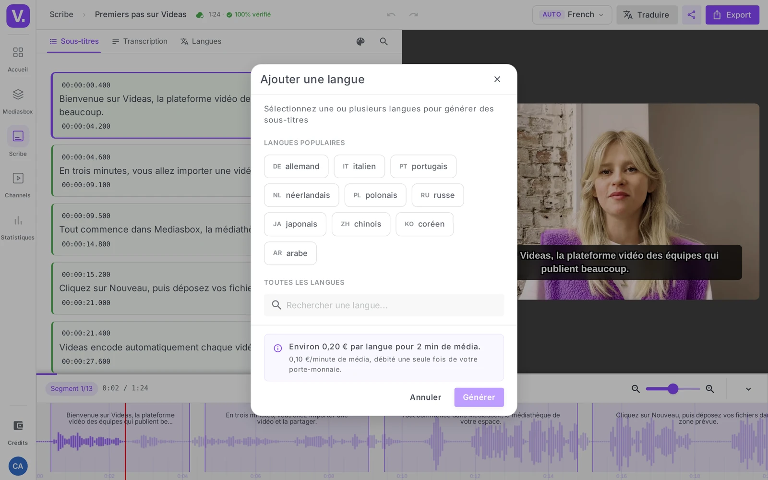
Task: Collapse the timeline with the chevron
Action: pyautogui.click(x=748, y=389)
